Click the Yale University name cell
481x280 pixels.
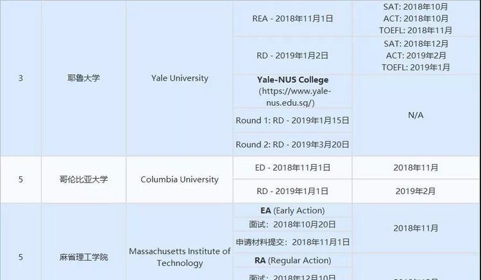[x=180, y=78]
